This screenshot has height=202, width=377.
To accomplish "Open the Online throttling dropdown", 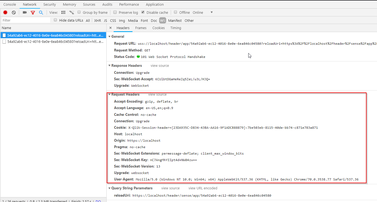I will coord(203,12).
